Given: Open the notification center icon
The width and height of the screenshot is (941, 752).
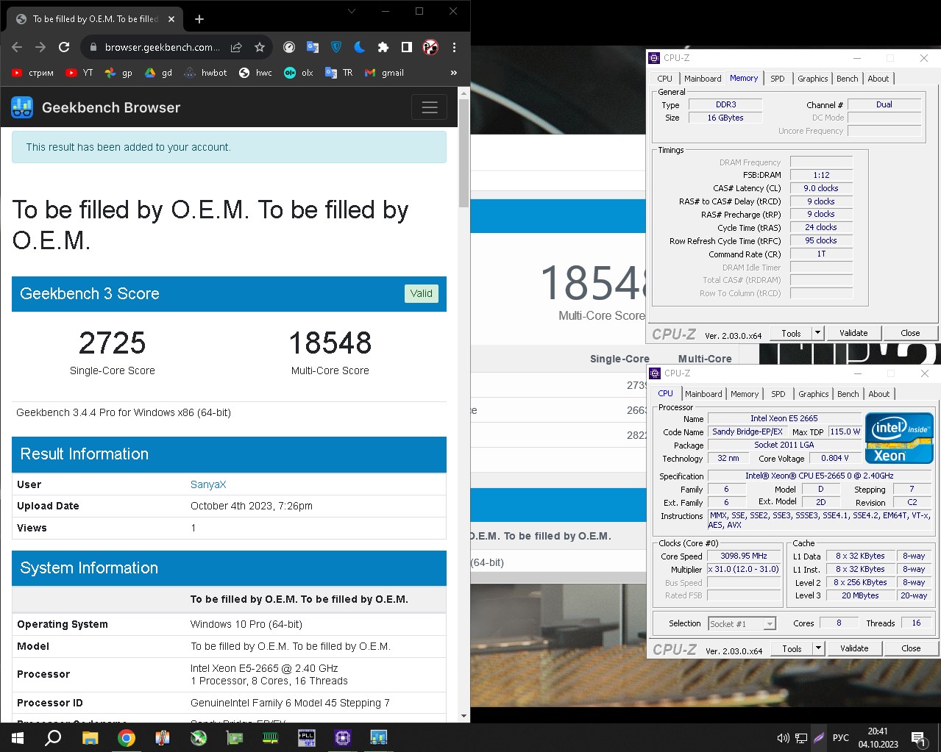Looking at the screenshot, I should point(918,737).
